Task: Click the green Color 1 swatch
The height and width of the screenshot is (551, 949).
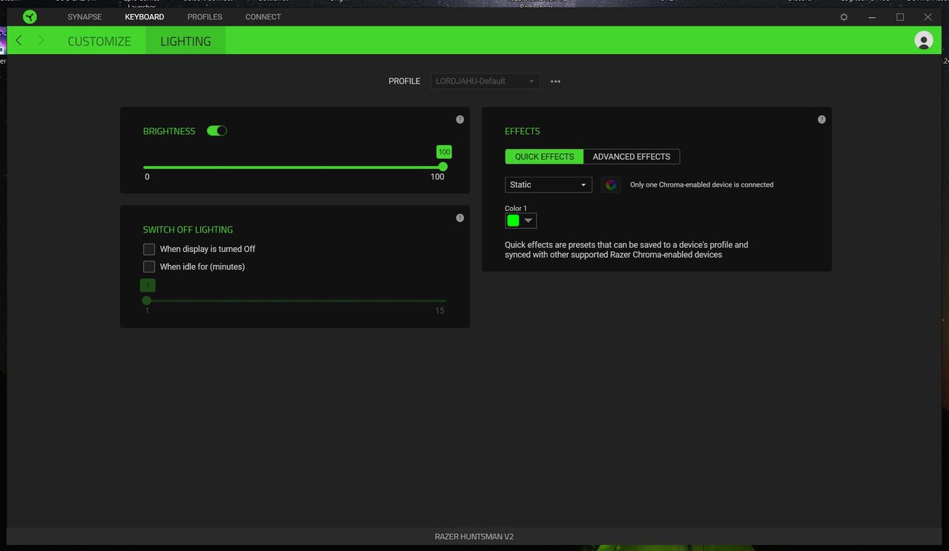Action: click(x=513, y=221)
